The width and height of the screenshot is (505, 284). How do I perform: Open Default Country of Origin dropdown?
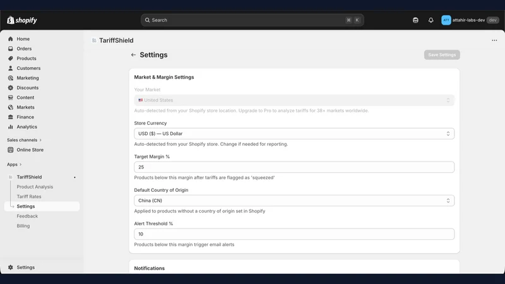click(x=294, y=201)
